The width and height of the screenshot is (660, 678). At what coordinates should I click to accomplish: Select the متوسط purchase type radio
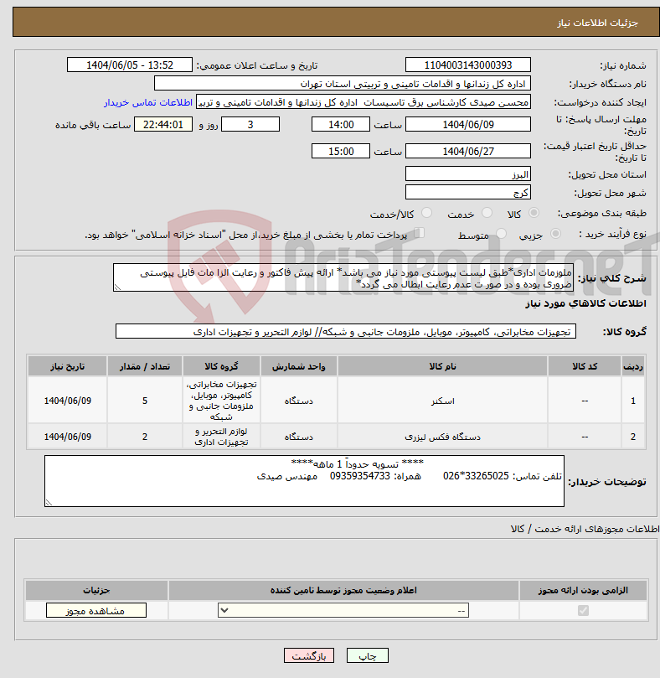point(502,234)
